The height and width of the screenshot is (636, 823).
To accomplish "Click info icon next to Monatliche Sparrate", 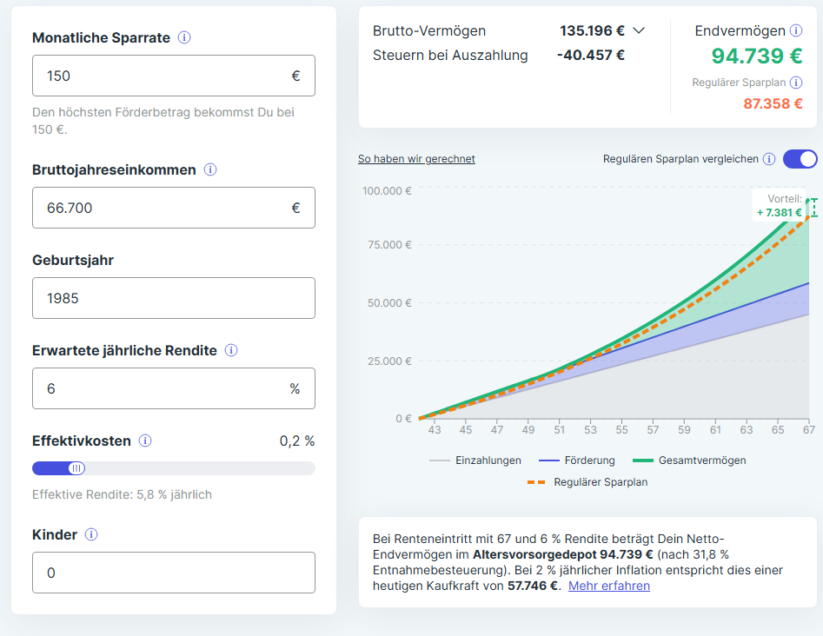I will [x=184, y=38].
